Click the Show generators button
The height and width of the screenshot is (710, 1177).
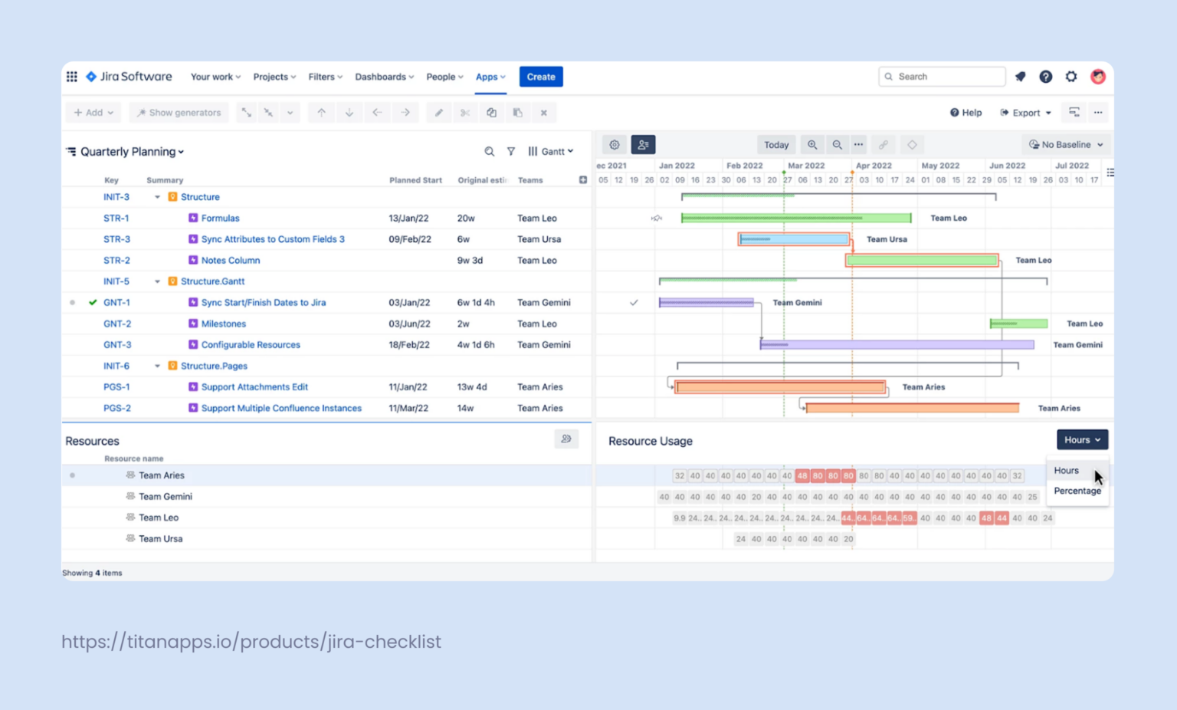click(179, 113)
